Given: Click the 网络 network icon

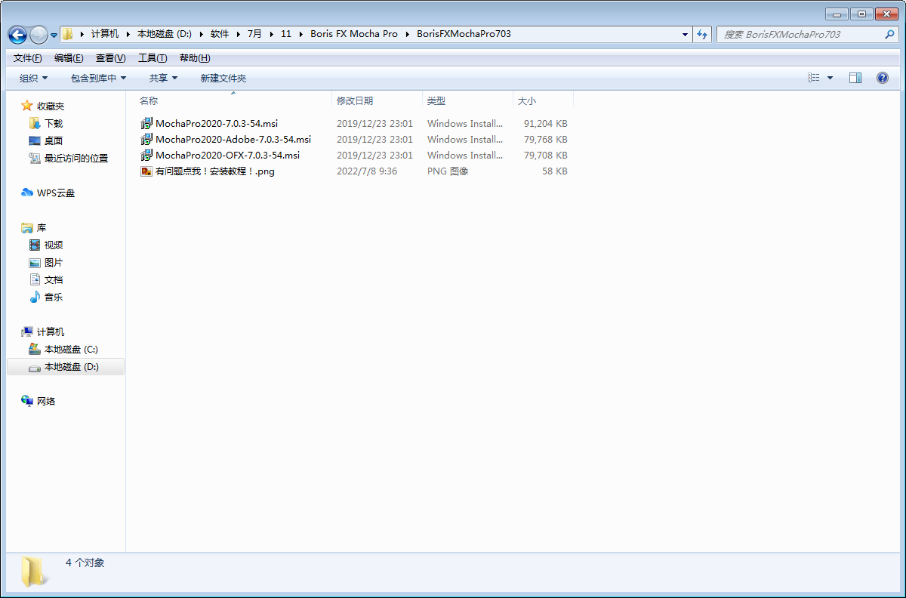Looking at the screenshot, I should tap(27, 401).
